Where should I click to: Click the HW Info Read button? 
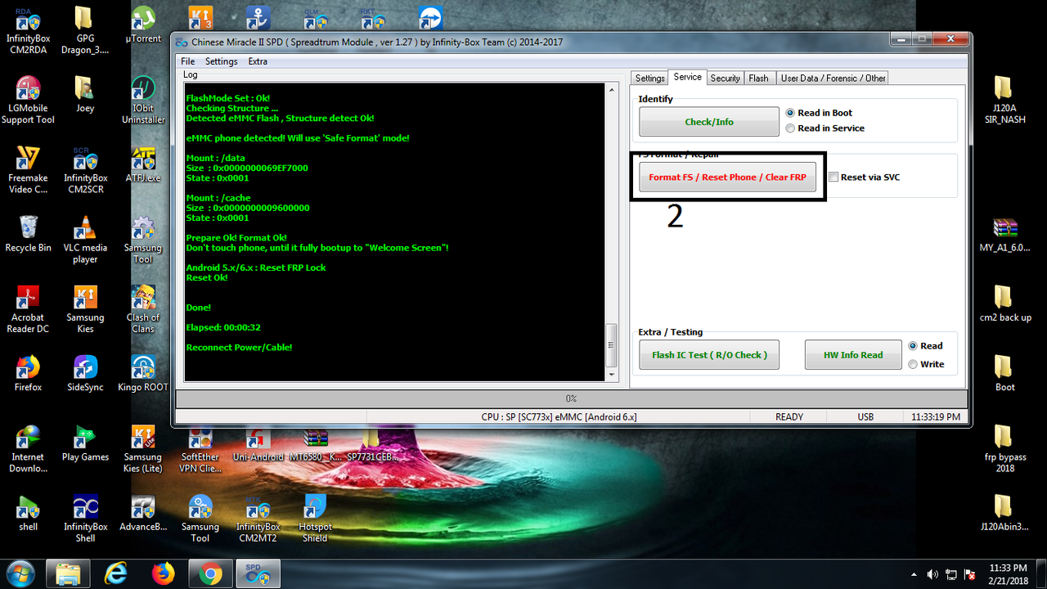coord(853,355)
